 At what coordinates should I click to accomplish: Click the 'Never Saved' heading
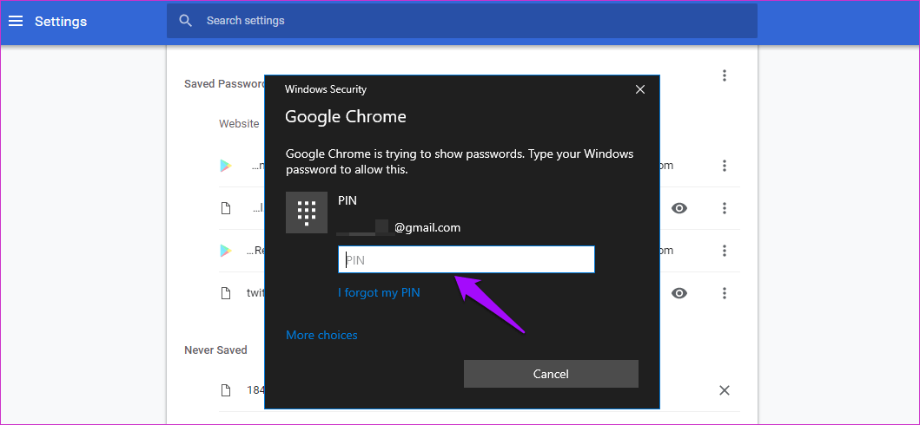point(215,350)
